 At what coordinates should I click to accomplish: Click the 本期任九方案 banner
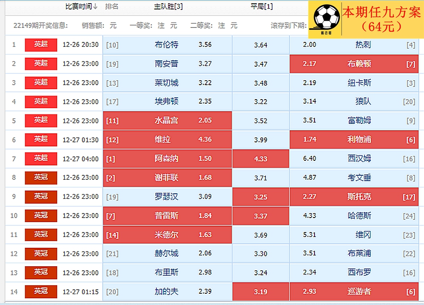pyautogui.click(x=381, y=19)
